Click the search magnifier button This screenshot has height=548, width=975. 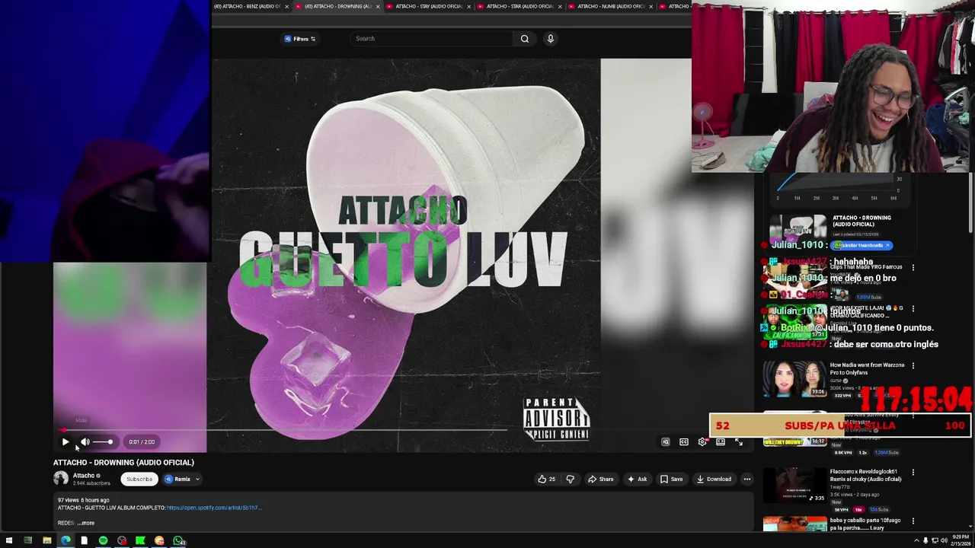pos(525,39)
